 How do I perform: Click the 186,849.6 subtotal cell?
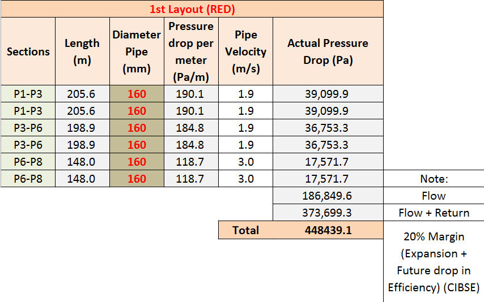click(x=328, y=196)
